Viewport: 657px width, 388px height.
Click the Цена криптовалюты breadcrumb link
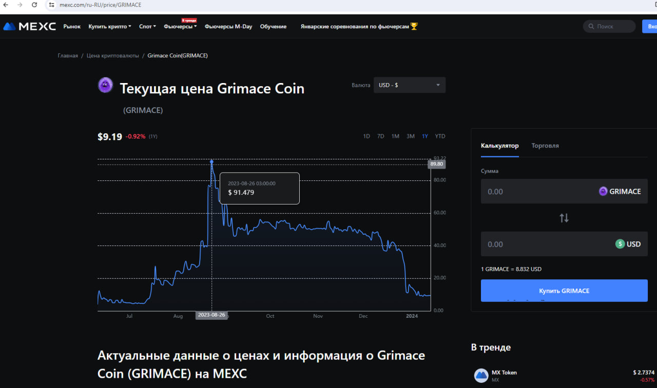tap(113, 55)
